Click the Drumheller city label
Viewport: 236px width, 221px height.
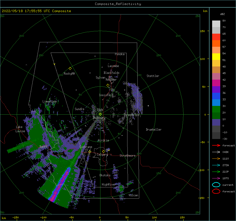click(154, 130)
